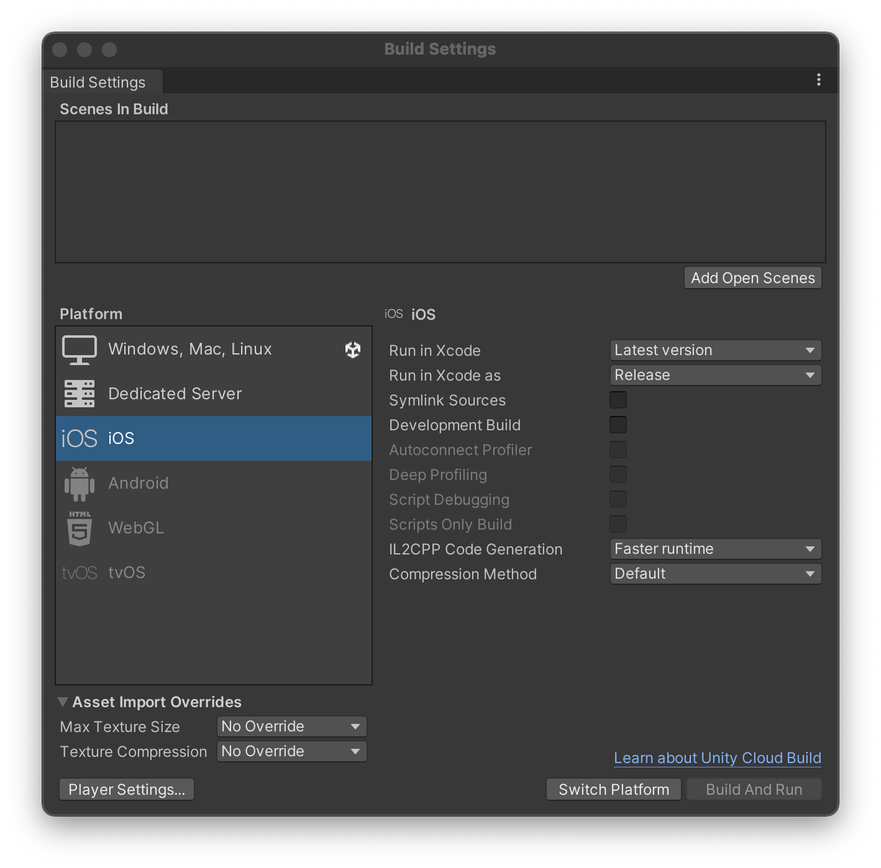Click the window zoom button
Image resolution: width=881 pixels, height=868 pixels.
click(x=109, y=50)
